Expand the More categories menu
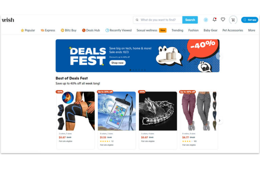This screenshot has height=173, width=260. [252, 30]
